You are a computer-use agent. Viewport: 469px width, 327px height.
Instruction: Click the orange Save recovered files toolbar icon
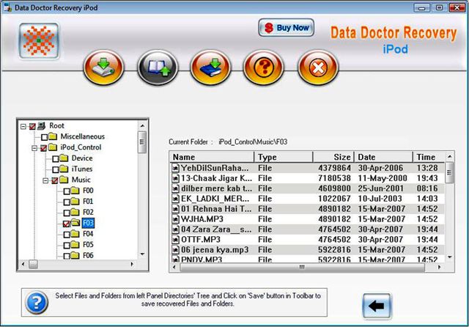104,67
